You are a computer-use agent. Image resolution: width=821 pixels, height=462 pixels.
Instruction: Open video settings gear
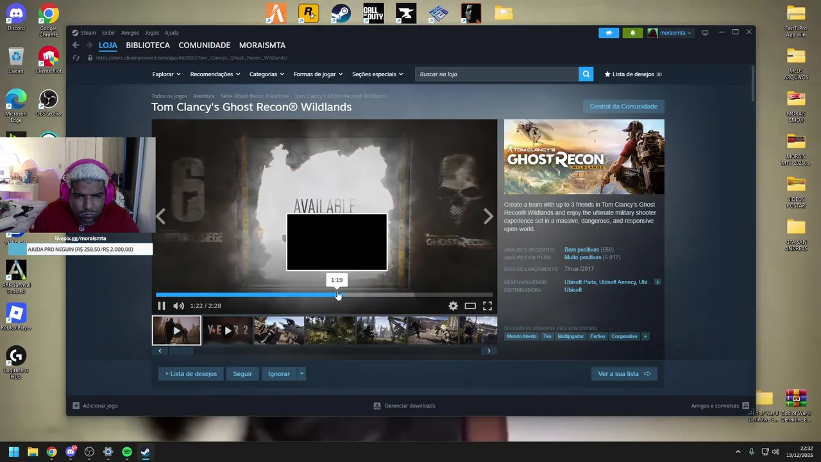pos(453,306)
